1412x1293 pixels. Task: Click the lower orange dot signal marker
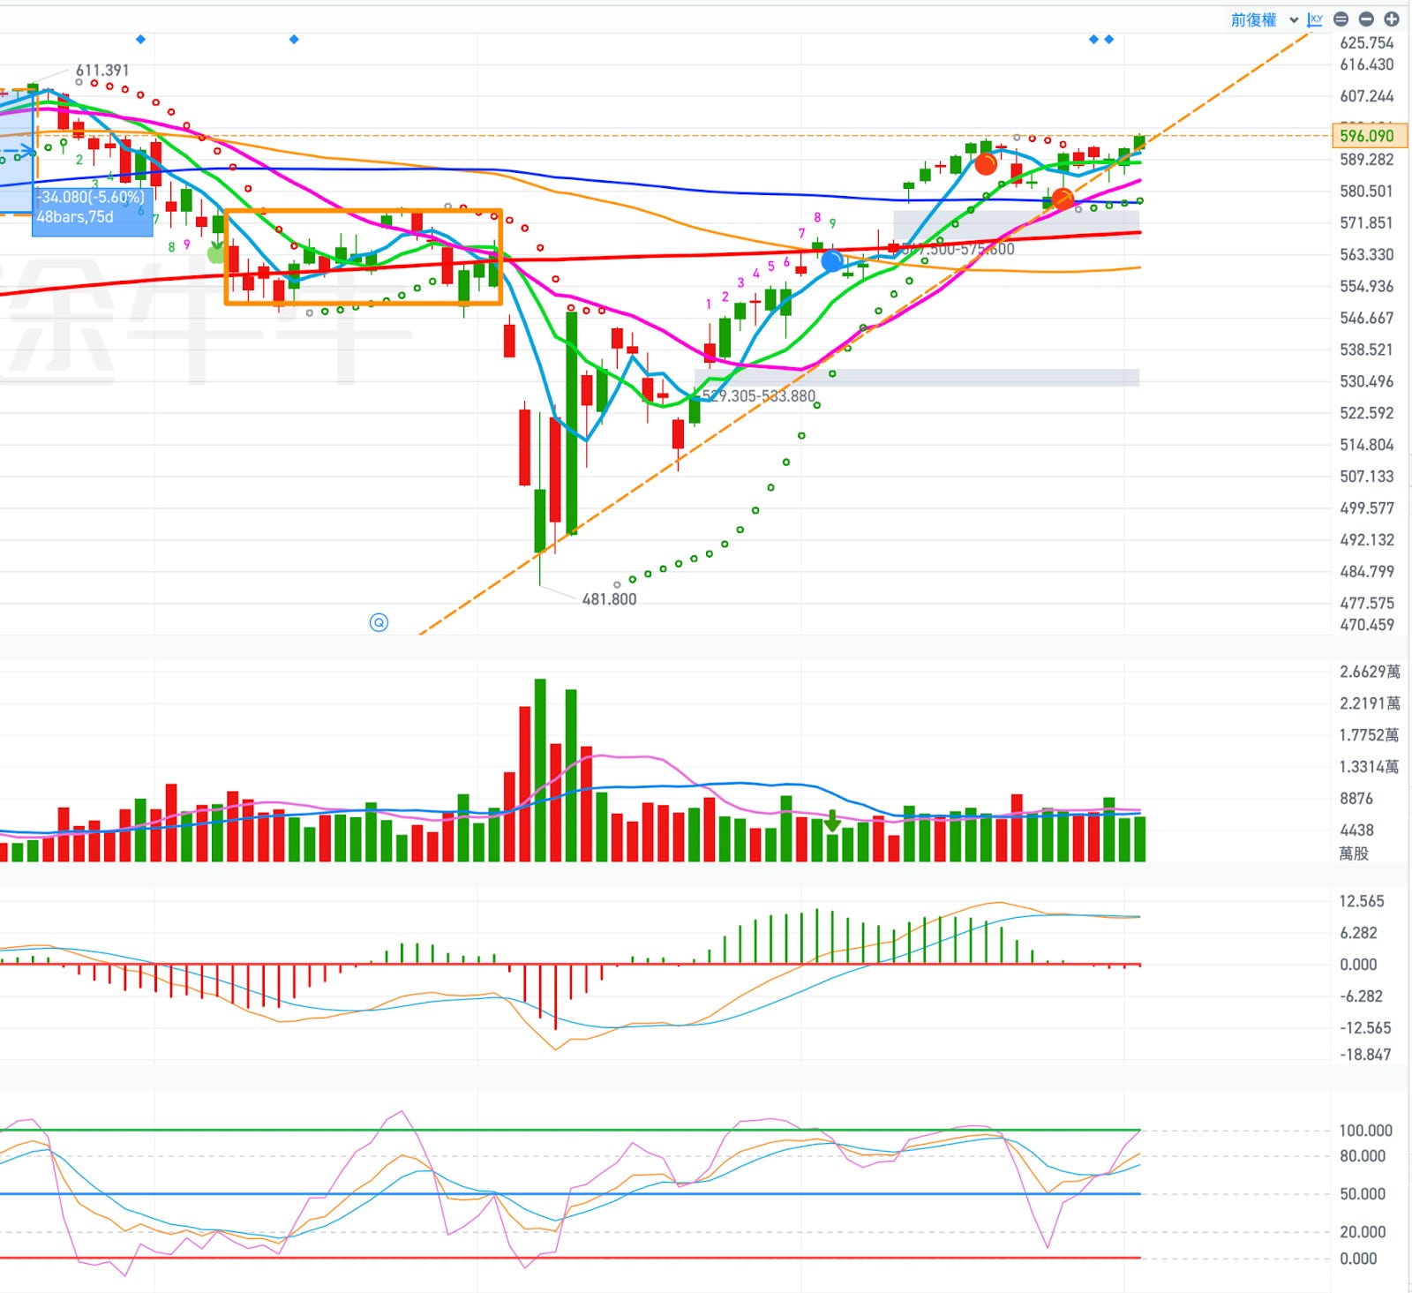(x=1063, y=199)
